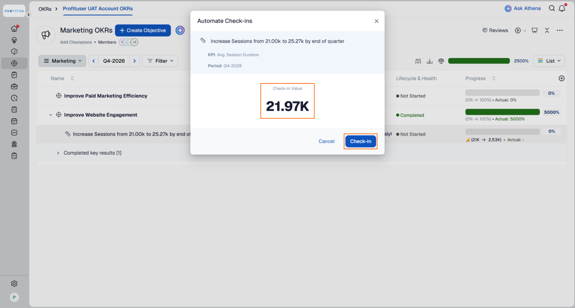Image resolution: width=575 pixels, height=308 pixels.
Task: Collapse Improve Website Engagement objective
Action: coord(51,115)
